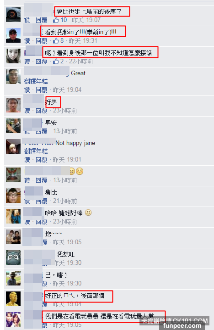Reply to the emoji-only comment
The image size is (214, 330).
[x=41, y=180]
